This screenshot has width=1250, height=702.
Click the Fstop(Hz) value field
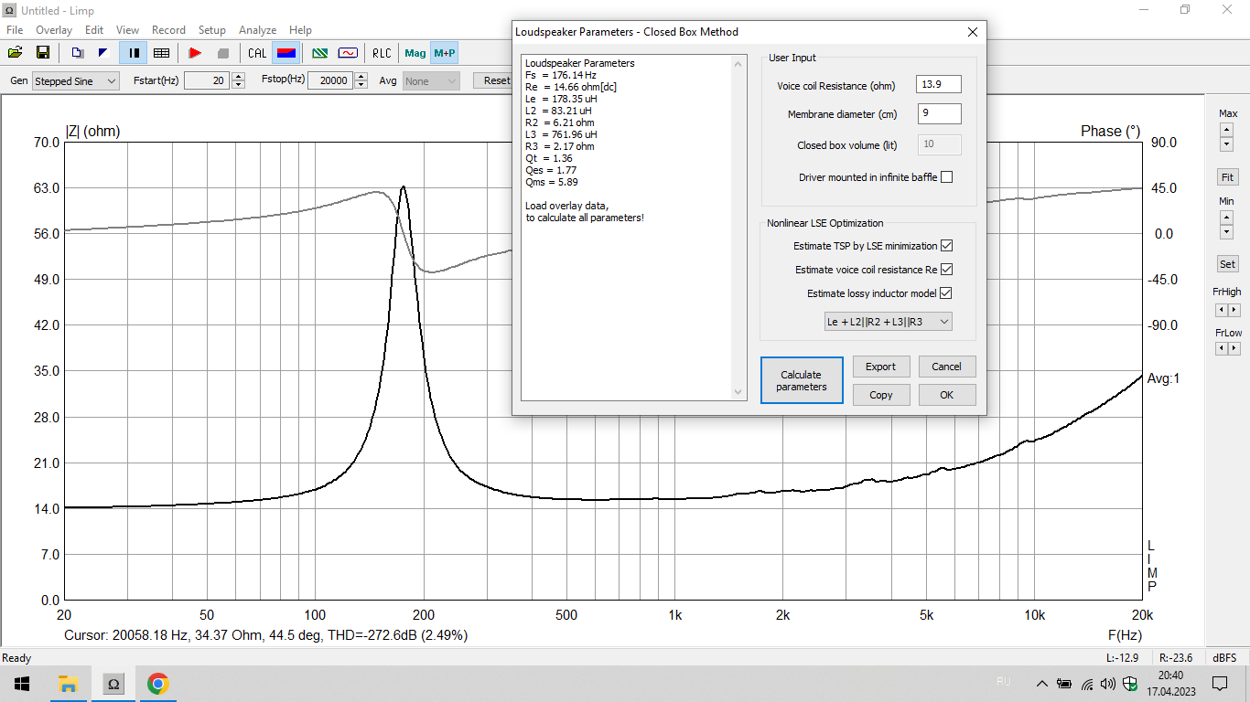[330, 80]
